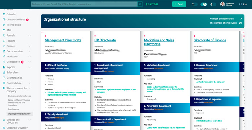Click the Office of the Owner header
Image resolution: width=252 pixels, height=130 pixels.
(x=66, y=67)
